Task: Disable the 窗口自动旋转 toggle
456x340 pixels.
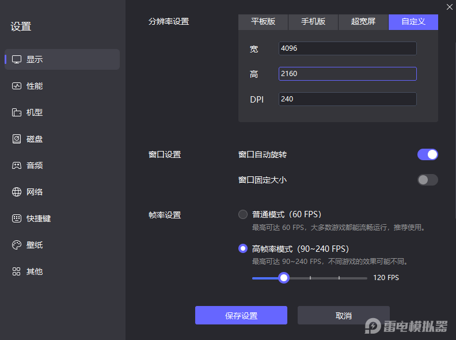Action: (x=427, y=154)
